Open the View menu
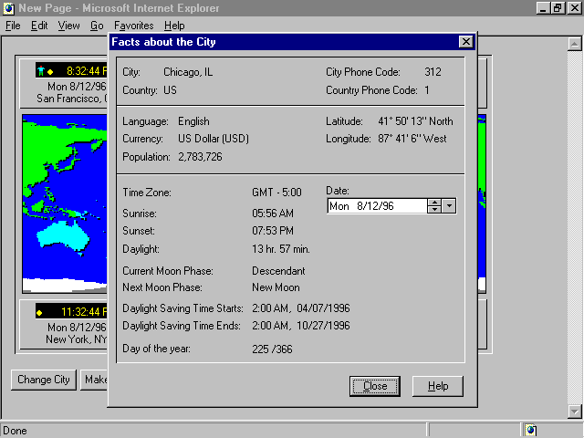Screen dimensions: 584x438 tap(68, 26)
